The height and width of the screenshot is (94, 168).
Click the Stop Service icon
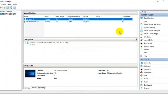[141, 43]
